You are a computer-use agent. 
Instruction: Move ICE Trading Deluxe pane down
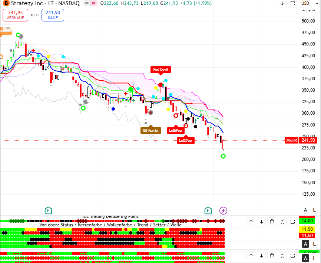coord(261,222)
